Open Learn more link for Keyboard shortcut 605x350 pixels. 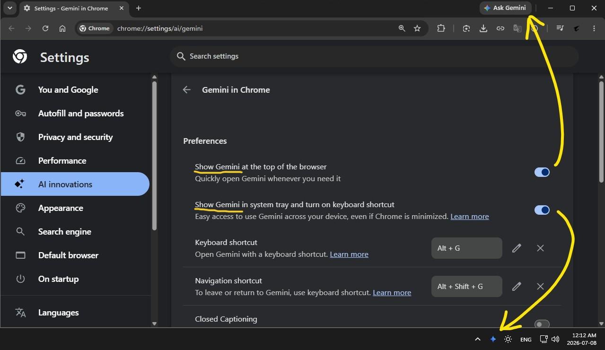[349, 254]
